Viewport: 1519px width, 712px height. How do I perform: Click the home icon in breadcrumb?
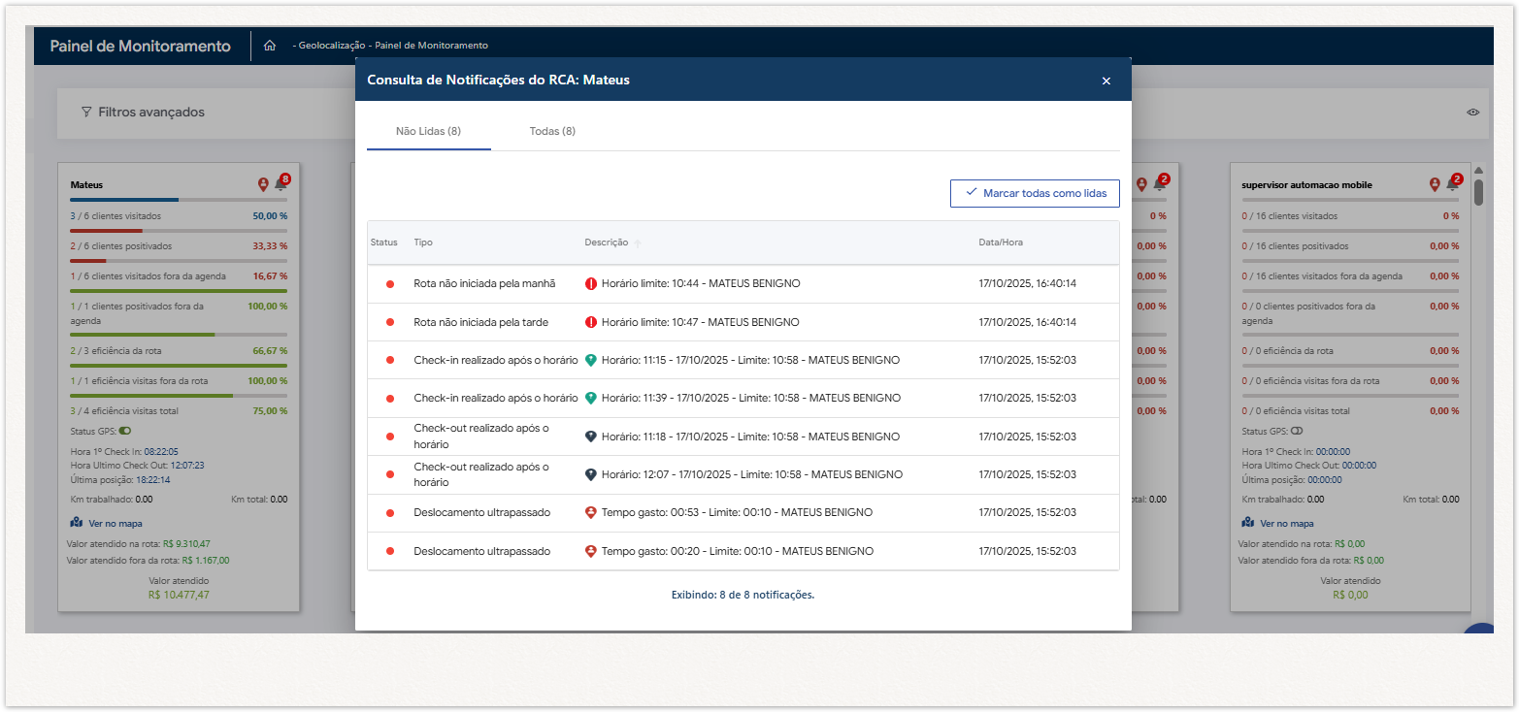click(x=270, y=46)
